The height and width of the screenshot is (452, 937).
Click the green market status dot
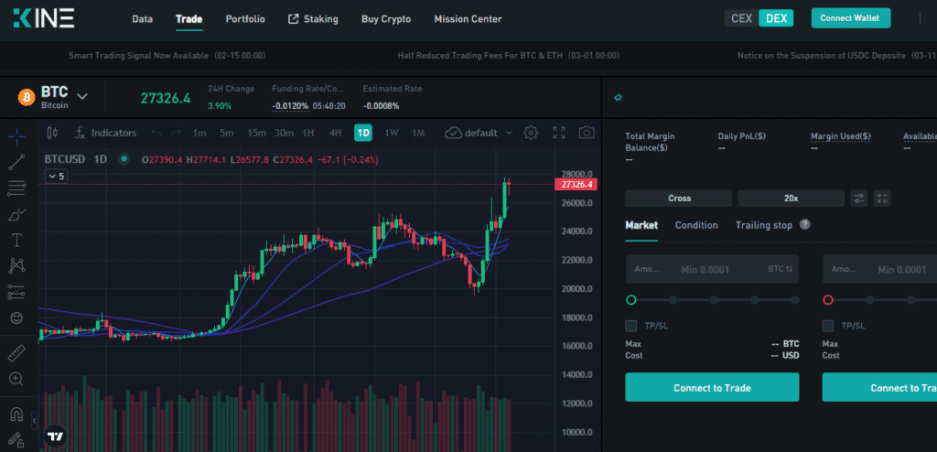[x=124, y=159]
